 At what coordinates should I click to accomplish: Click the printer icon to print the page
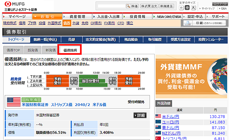tap(187, 23)
